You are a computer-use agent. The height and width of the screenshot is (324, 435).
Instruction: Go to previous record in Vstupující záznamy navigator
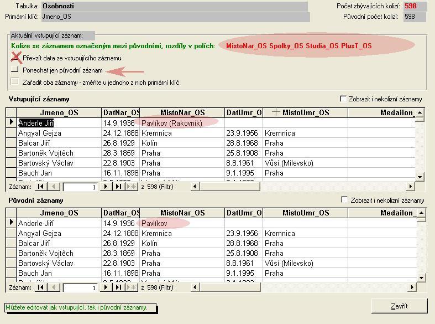(x=54, y=187)
